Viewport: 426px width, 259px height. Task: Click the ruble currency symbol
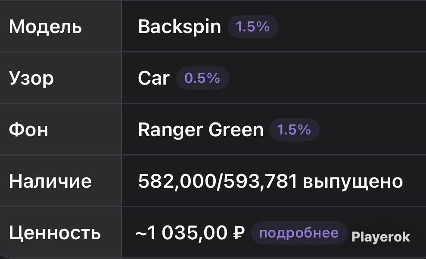tap(239, 233)
